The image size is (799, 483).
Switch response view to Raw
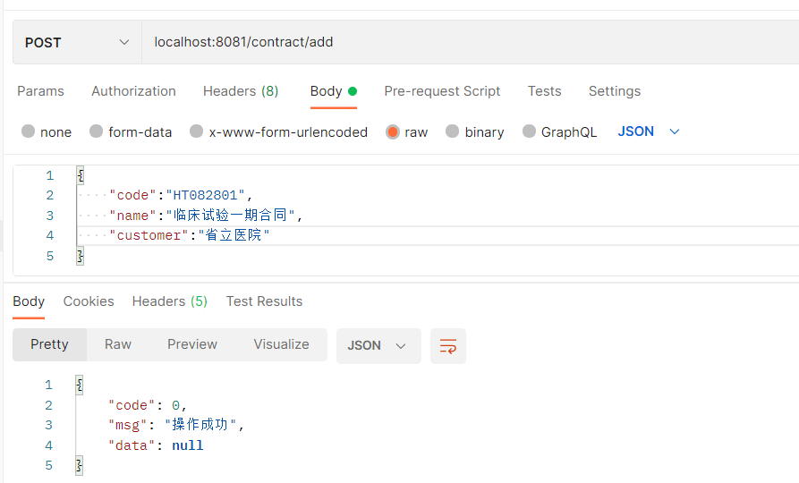(118, 344)
